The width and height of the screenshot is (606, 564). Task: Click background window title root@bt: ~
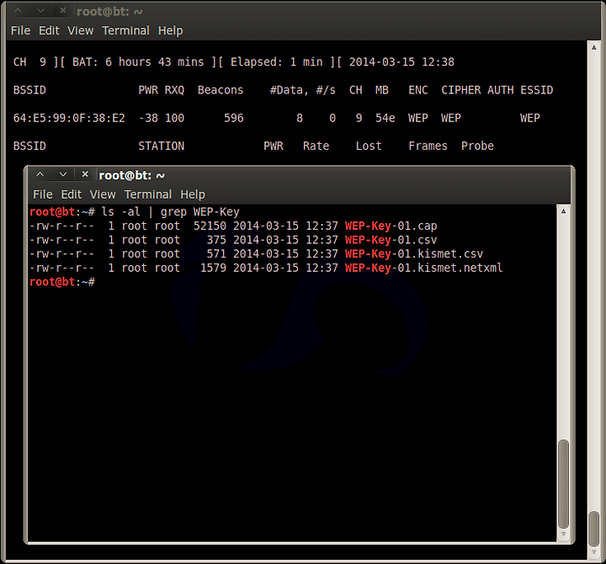pos(109,12)
